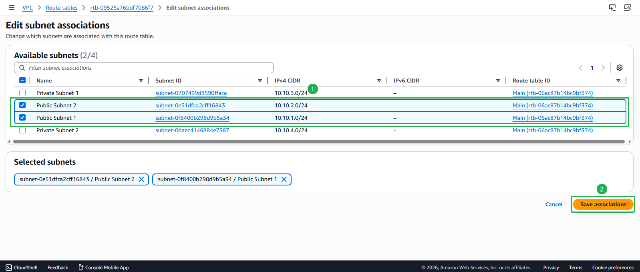640x272 pixels.
Task: Open the hamburger navigation menu
Action: [12, 8]
